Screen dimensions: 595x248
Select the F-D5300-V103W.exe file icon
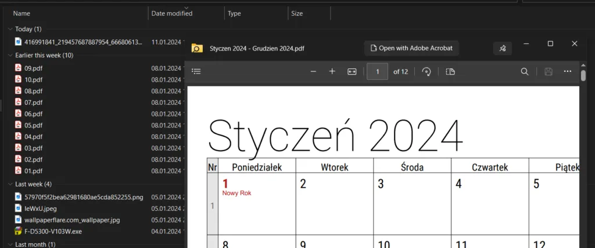[18, 231]
